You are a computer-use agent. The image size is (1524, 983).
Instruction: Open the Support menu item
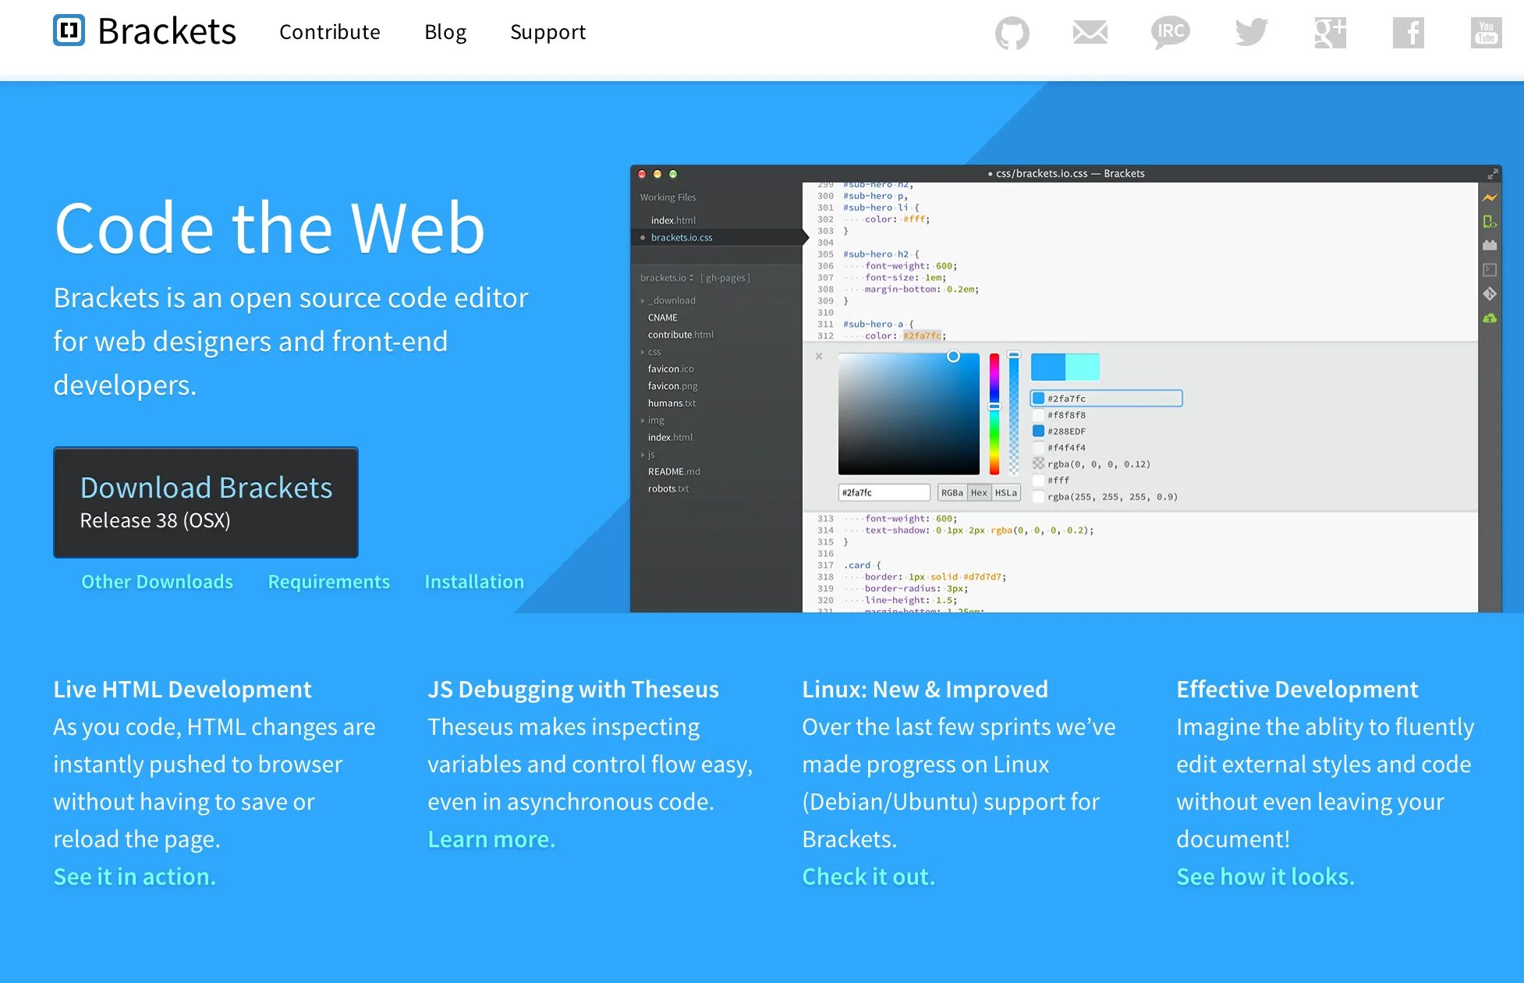coord(548,31)
